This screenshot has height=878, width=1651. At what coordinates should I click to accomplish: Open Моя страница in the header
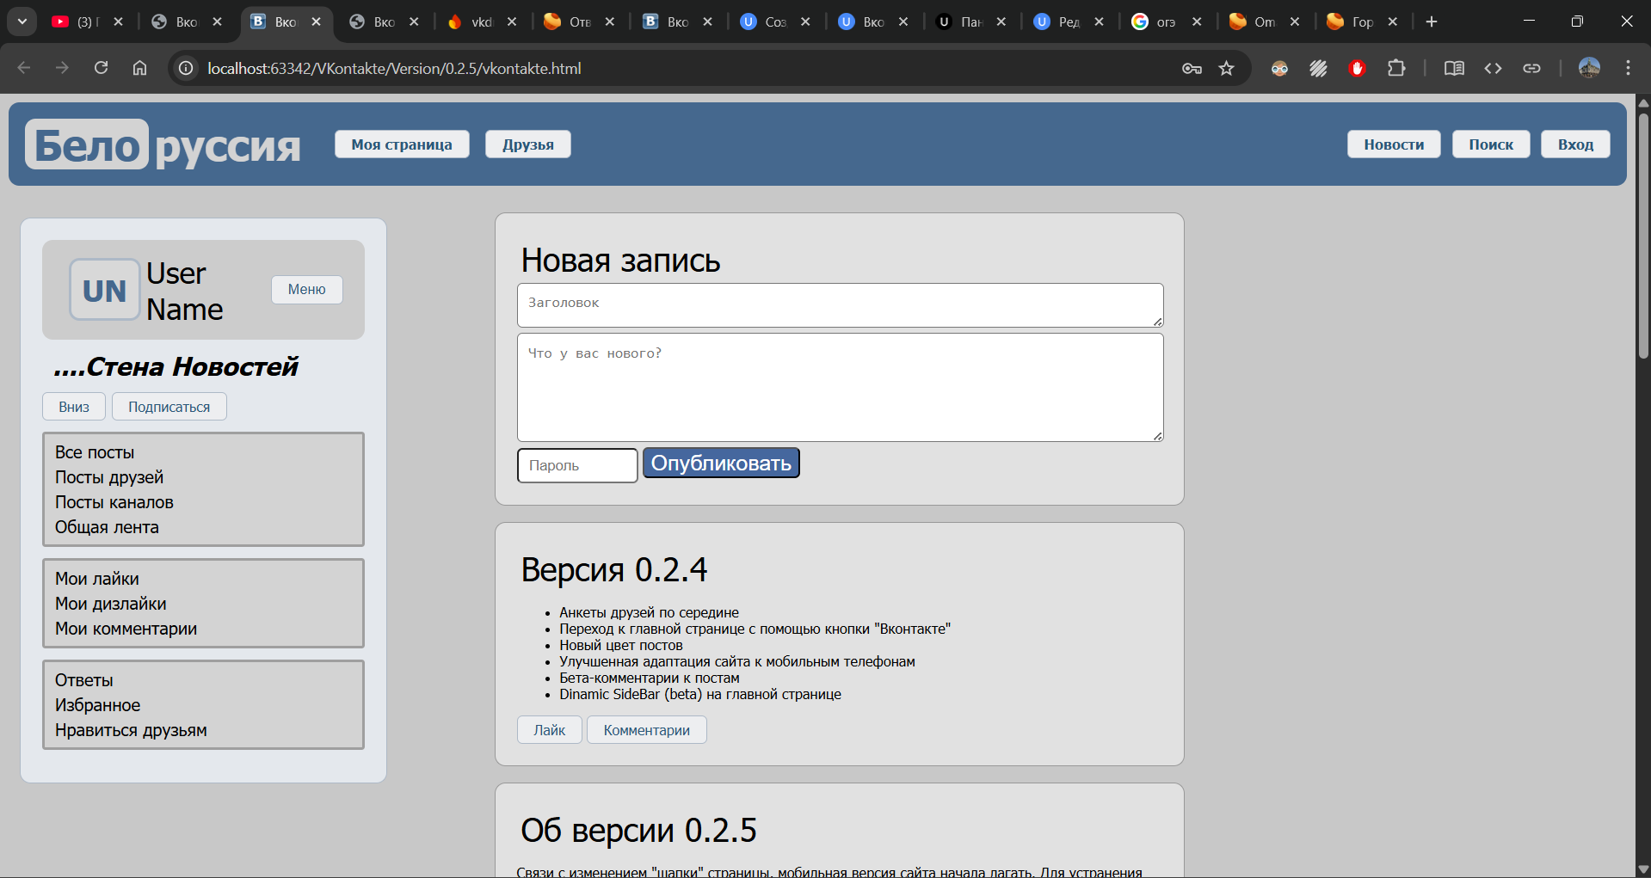pos(402,144)
